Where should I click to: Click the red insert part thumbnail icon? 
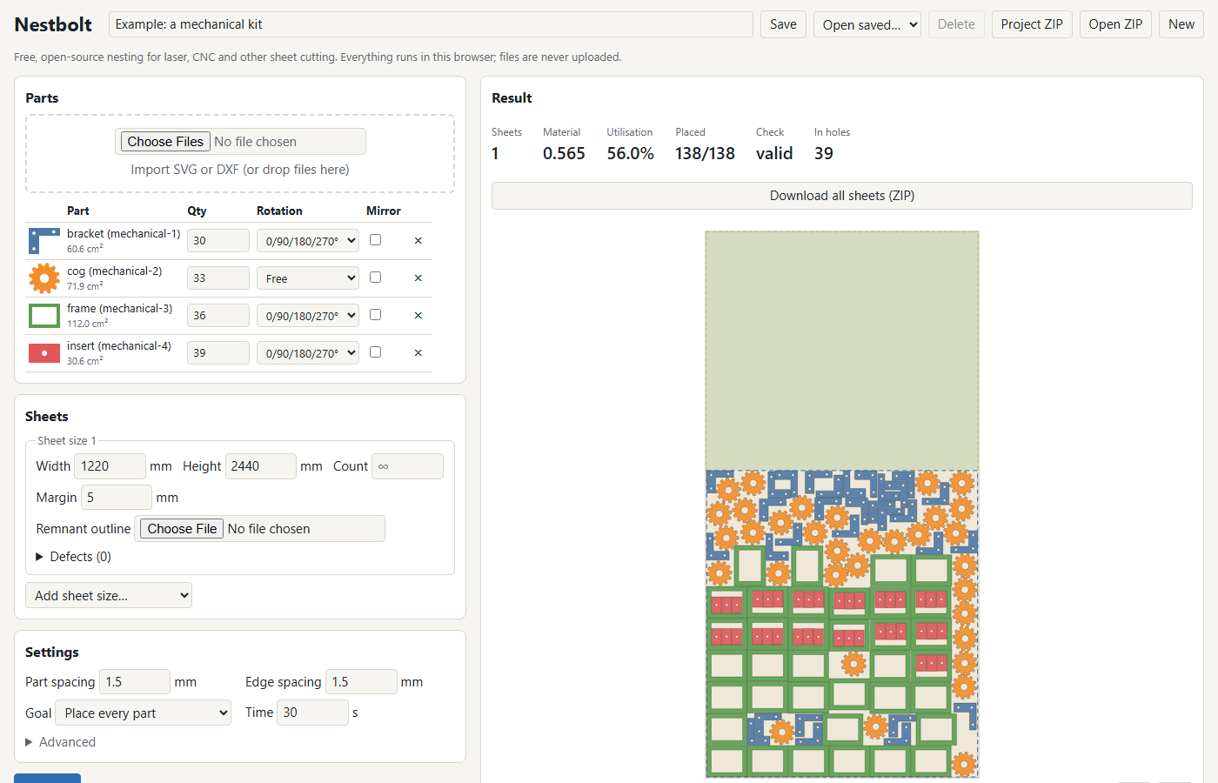(44, 353)
